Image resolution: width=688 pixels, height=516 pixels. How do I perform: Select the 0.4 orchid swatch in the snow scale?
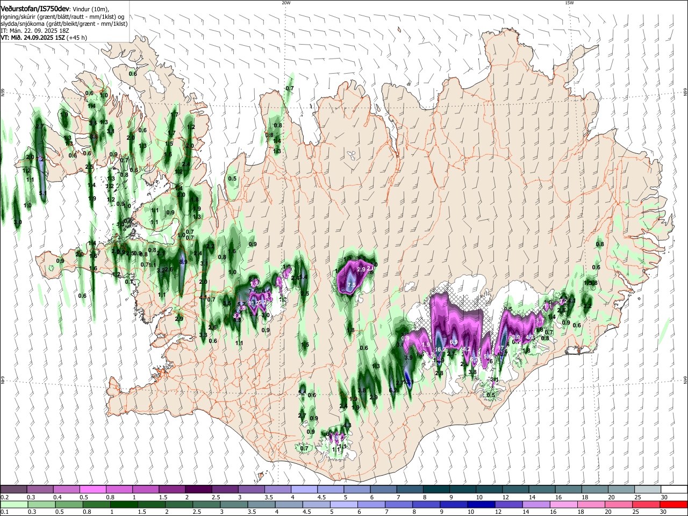[66, 490]
